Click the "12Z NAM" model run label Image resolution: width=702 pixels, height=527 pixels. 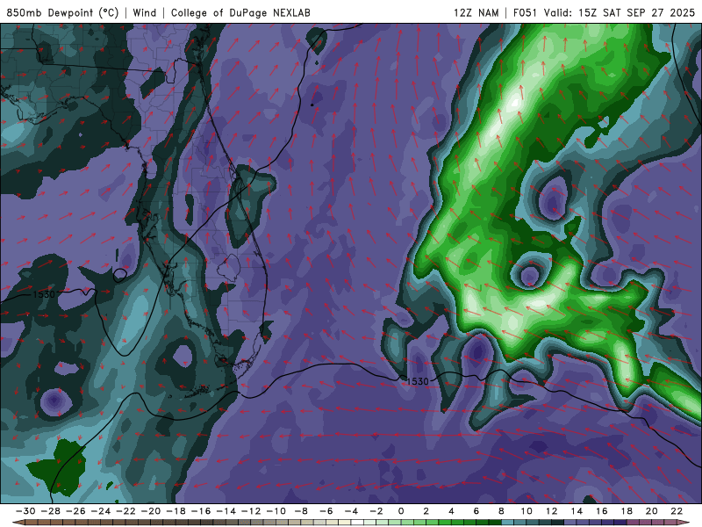tap(476, 13)
